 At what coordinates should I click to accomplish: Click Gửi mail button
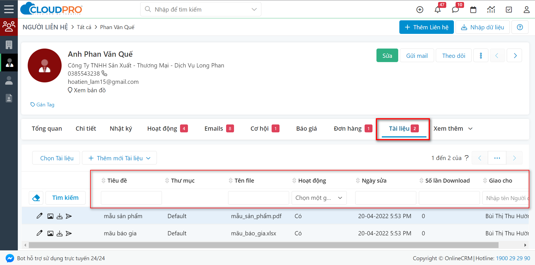[417, 56]
